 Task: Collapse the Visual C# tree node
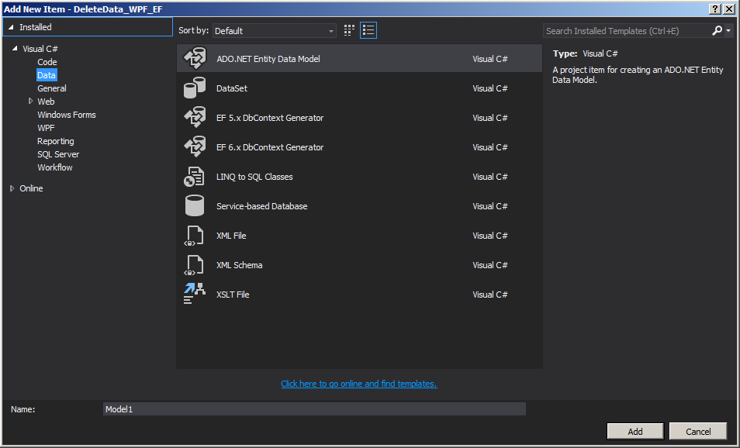pos(15,49)
